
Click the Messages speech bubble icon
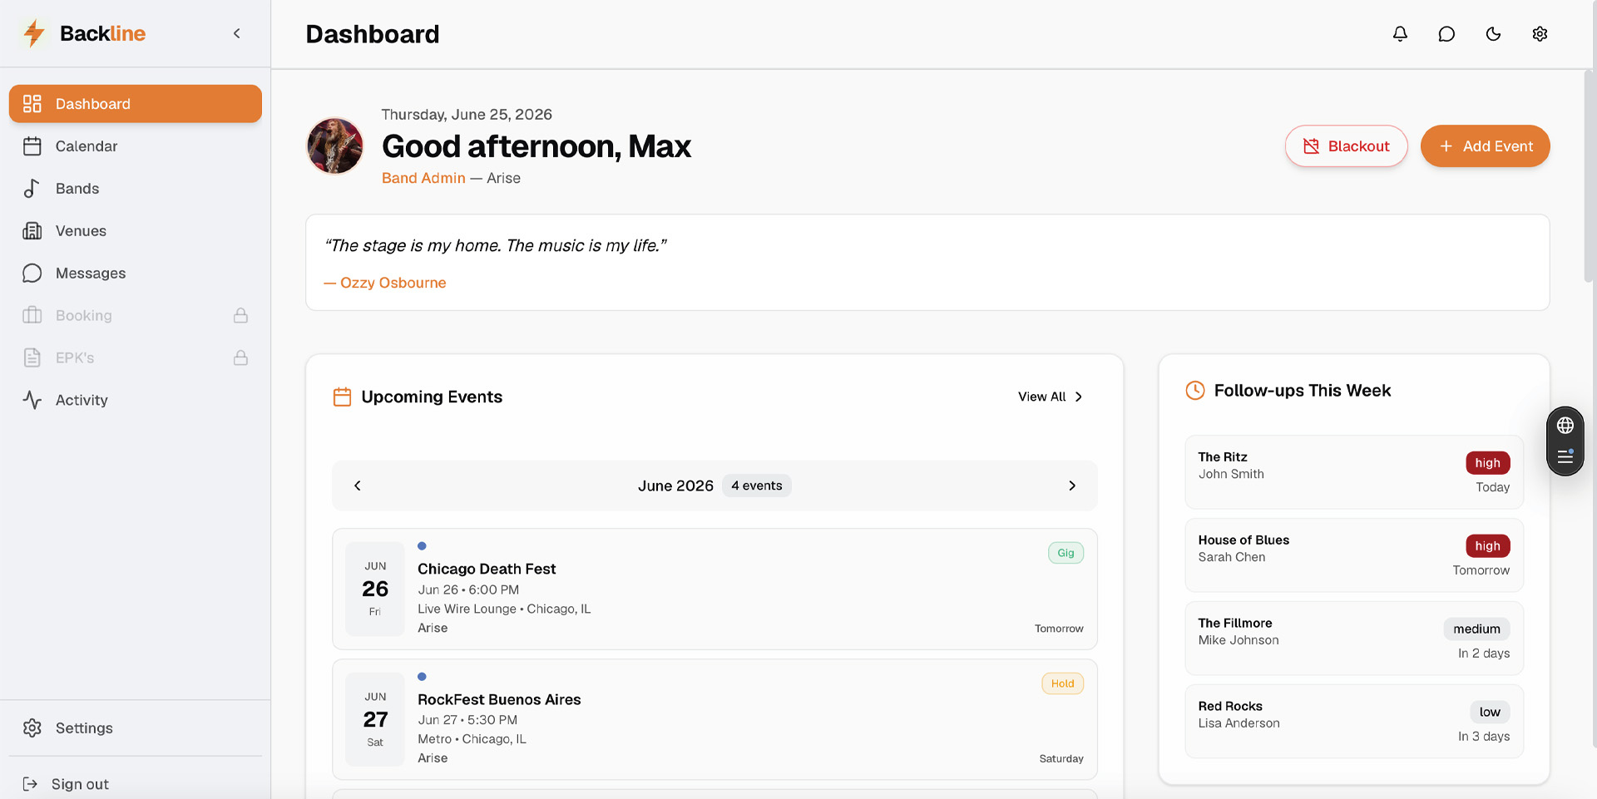[32, 274]
